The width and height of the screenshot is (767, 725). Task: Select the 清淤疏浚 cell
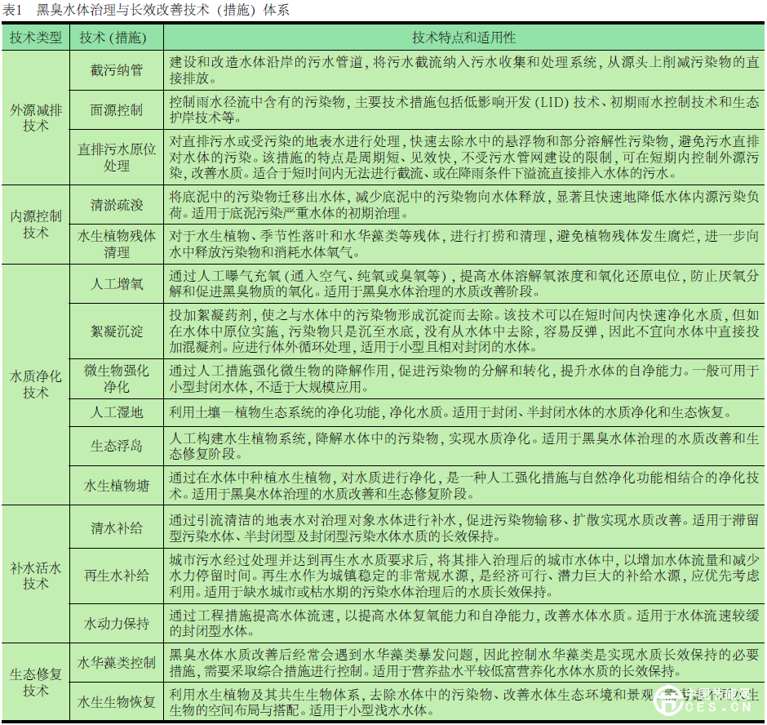pyautogui.click(x=116, y=205)
